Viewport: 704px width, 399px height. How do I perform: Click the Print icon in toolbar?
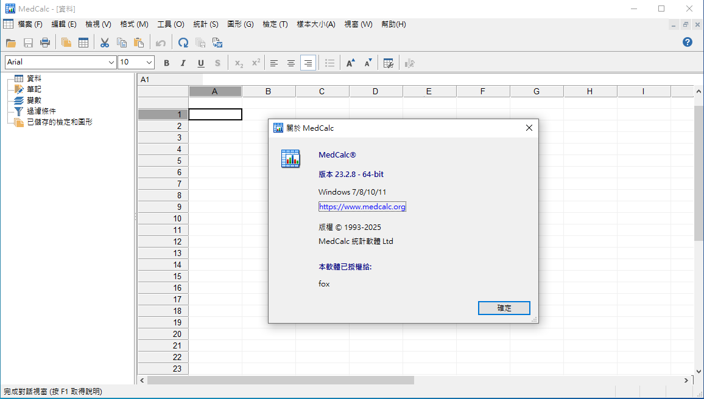(45, 43)
